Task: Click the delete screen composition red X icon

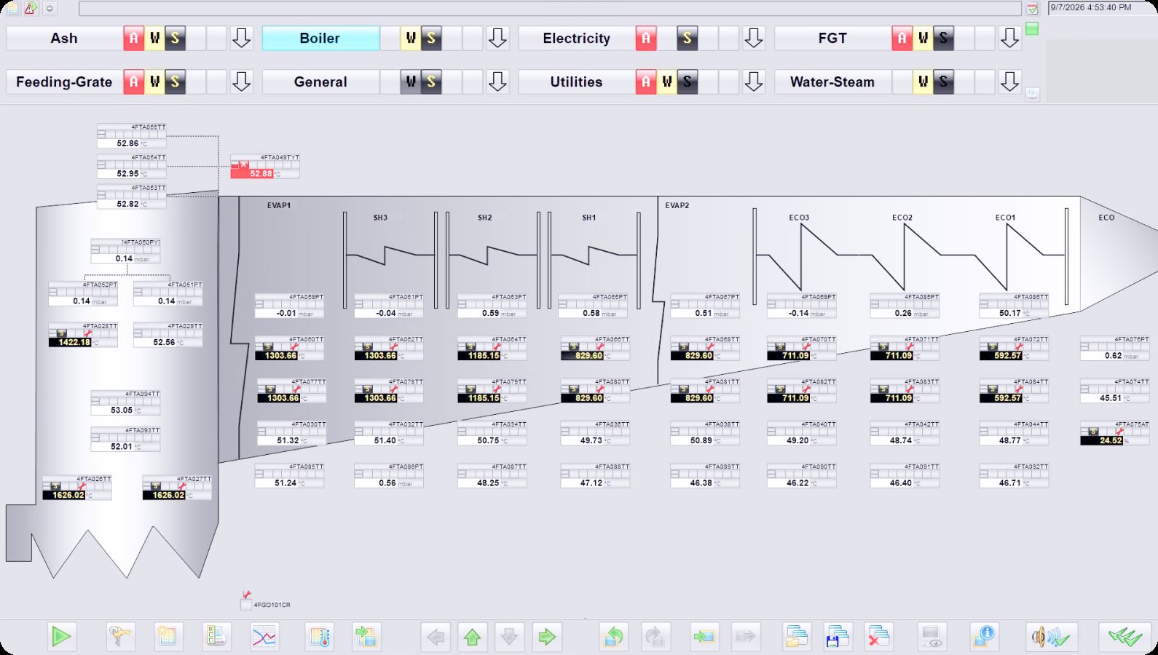Action: click(879, 637)
